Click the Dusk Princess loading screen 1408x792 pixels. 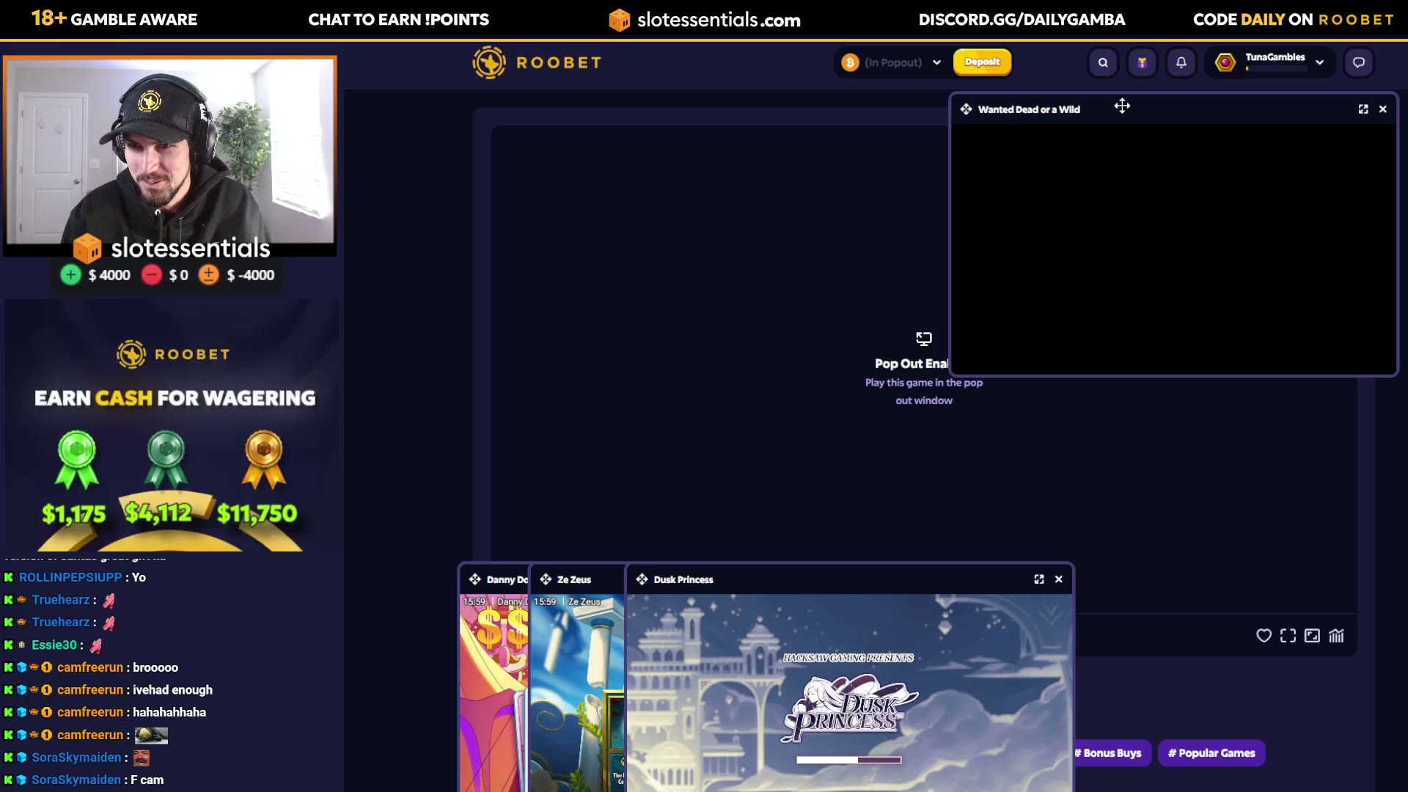[x=849, y=693]
